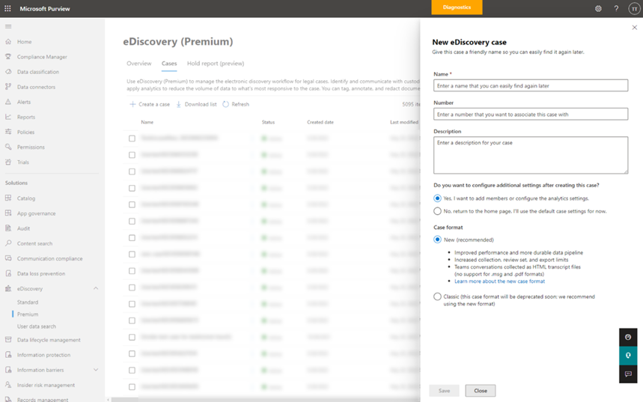Click the Compliance Manager trophy icon

pyautogui.click(x=8, y=57)
